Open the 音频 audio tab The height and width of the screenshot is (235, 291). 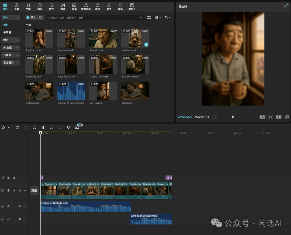(x=17, y=7)
